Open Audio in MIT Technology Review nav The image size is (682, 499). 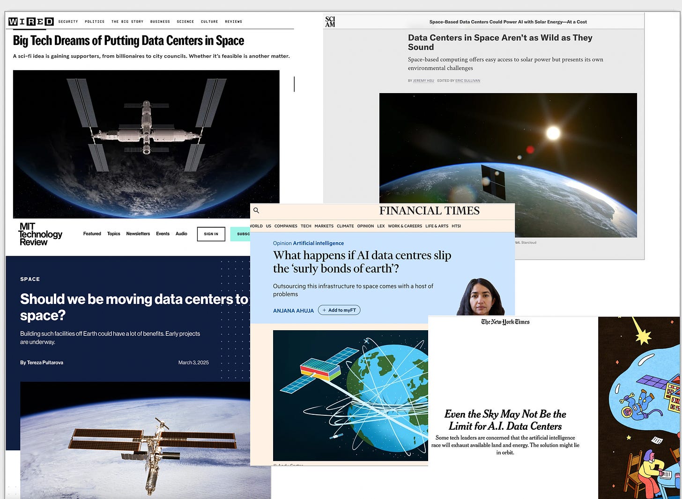tap(181, 234)
